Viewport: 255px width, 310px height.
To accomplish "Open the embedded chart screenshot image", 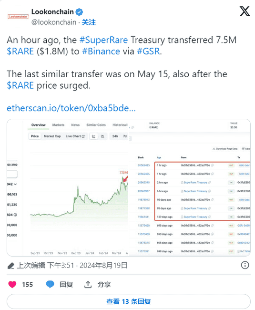I will 129,187.
